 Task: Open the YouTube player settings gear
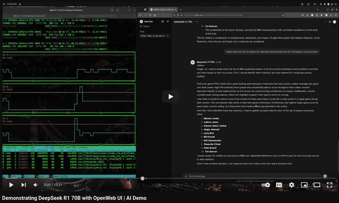click(x=291, y=185)
